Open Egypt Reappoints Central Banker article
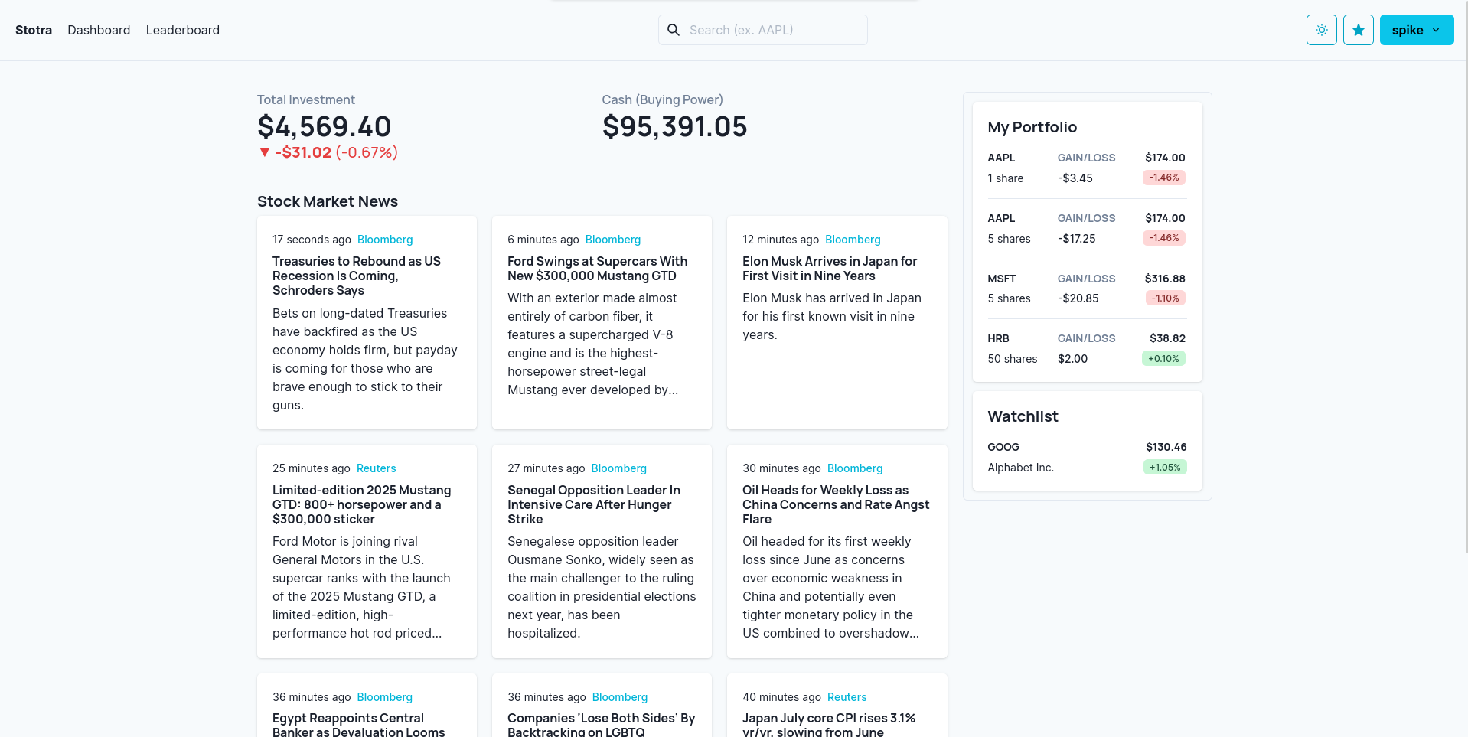Image resolution: width=1468 pixels, height=737 pixels. 367,705
